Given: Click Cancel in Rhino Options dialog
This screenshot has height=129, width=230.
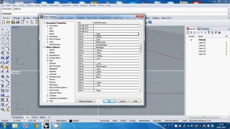Looking at the screenshot, I should 122,101.
